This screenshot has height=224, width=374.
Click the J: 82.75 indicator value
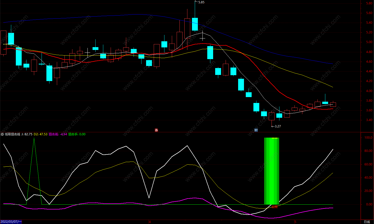tap(27, 134)
